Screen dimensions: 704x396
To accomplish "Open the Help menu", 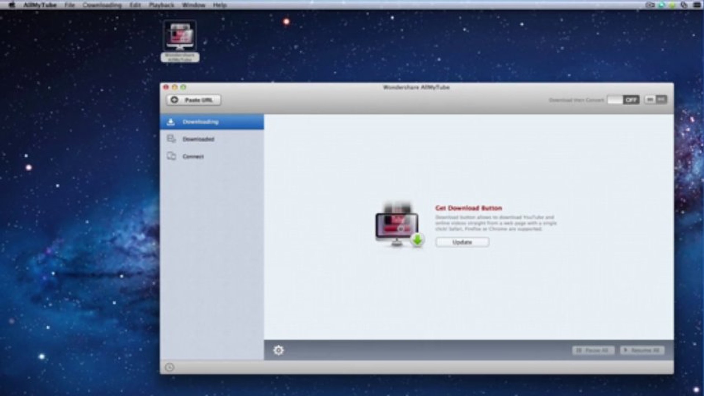I will coord(220,5).
